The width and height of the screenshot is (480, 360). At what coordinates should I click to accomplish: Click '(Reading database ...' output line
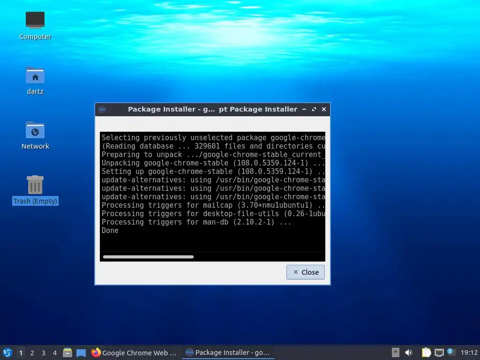213,146
